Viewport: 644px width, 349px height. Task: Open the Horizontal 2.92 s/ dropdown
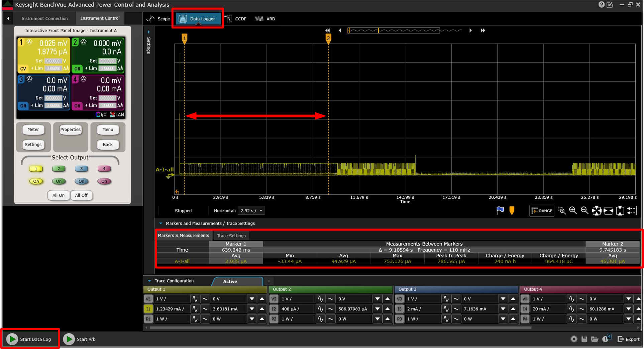point(251,210)
